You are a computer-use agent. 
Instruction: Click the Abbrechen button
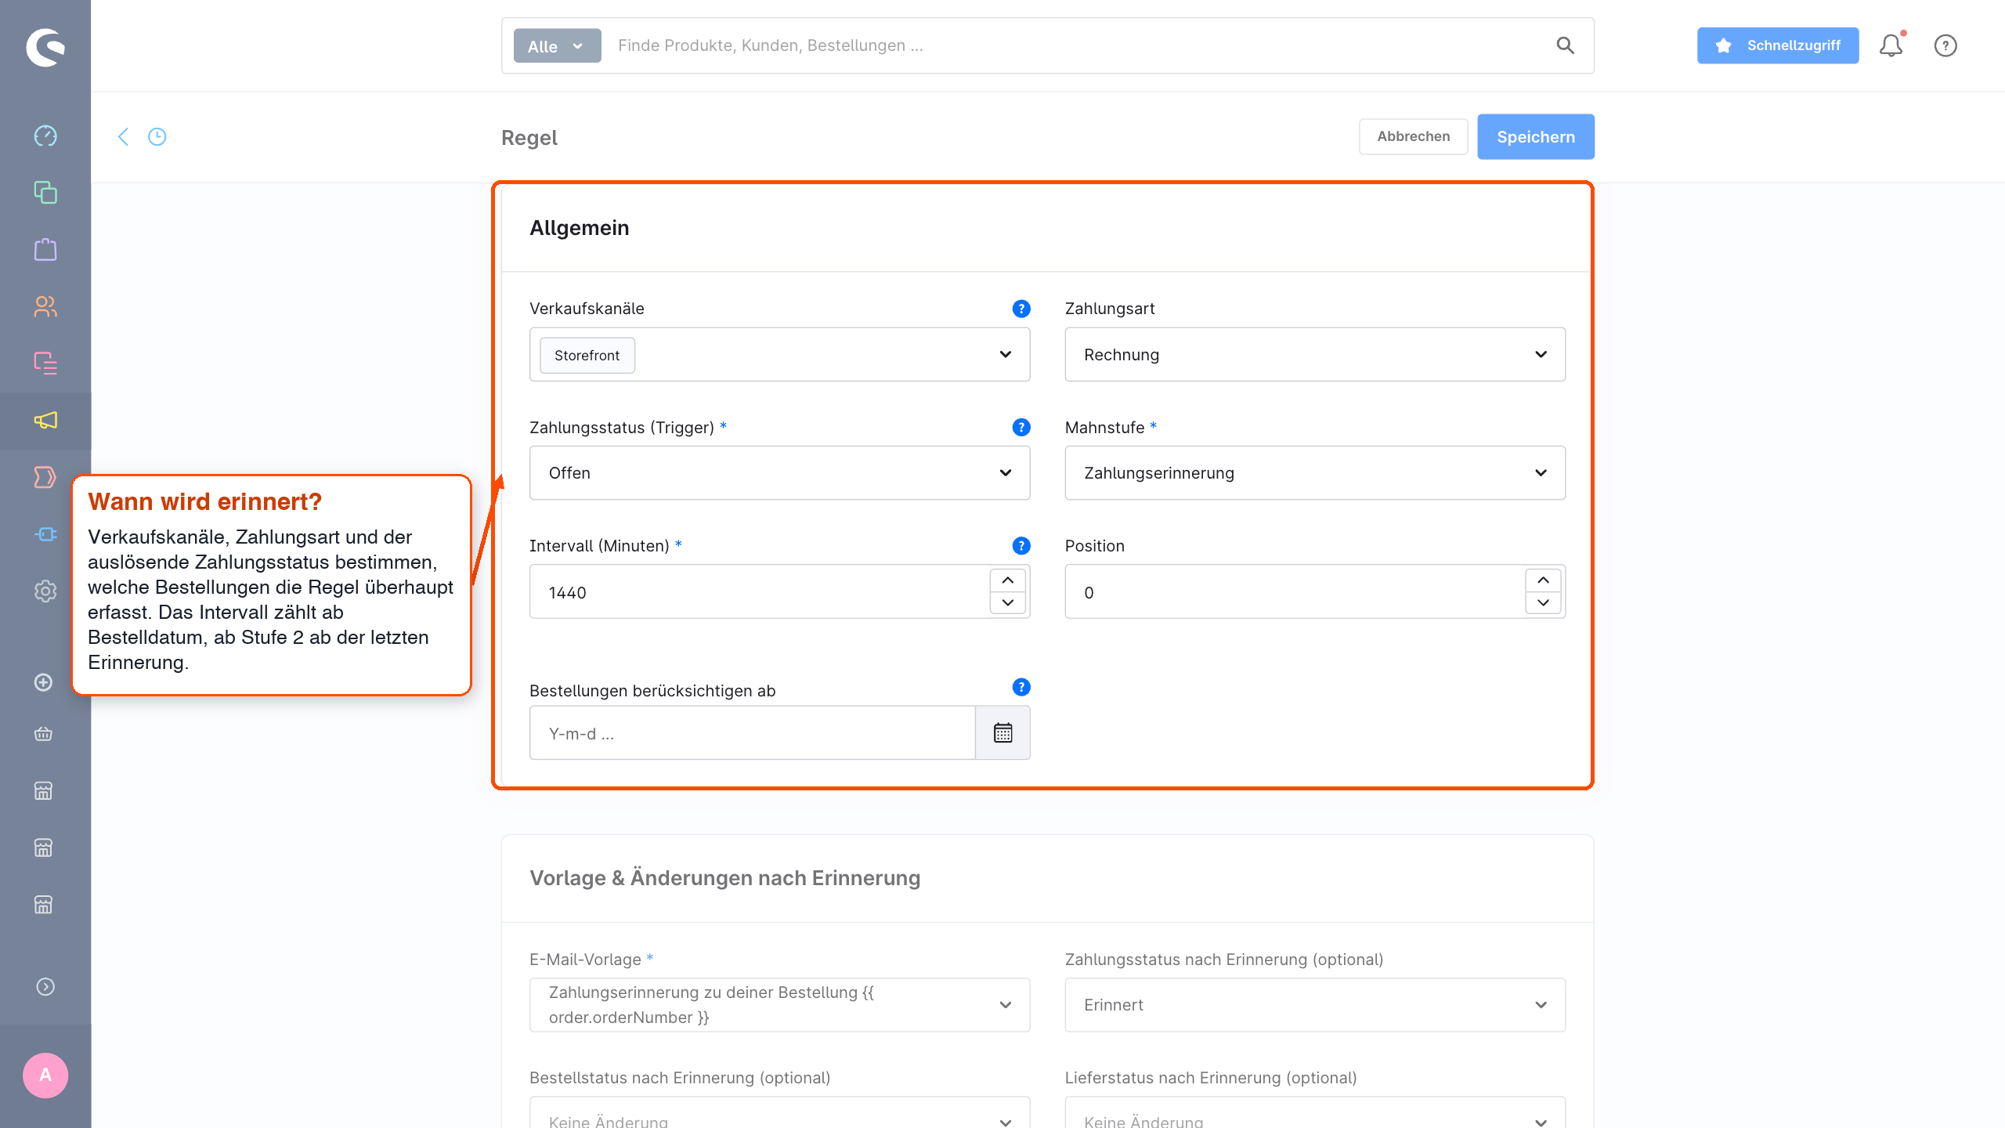coord(1413,136)
